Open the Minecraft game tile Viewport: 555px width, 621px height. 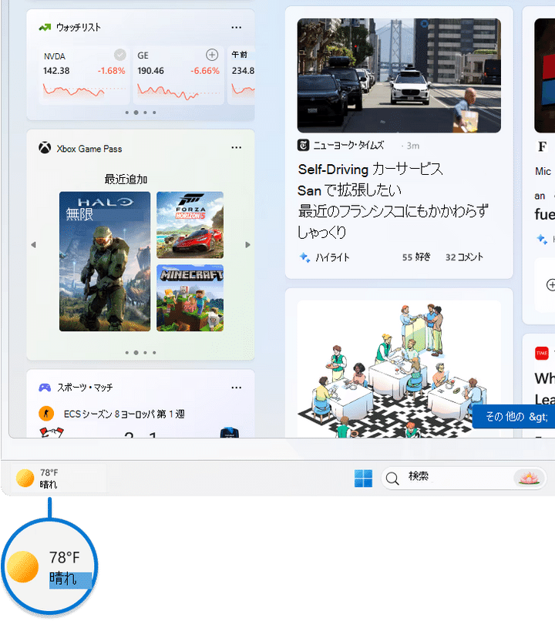[x=190, y=298]
